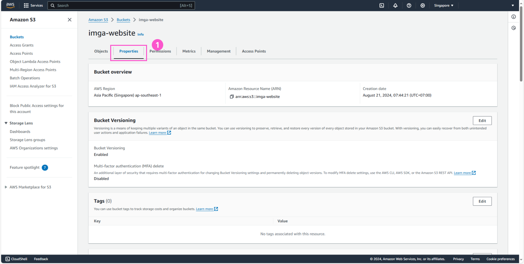
Task: Open the Singapore region dropdown
Action: [444, 5]
